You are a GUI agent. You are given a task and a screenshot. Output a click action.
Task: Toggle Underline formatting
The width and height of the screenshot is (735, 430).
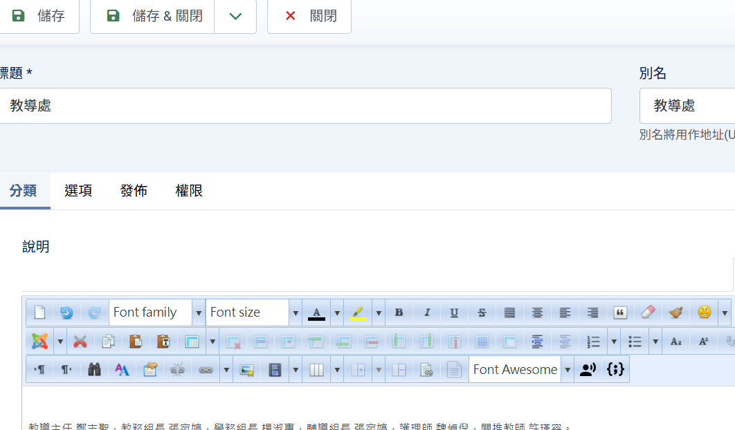pos(454,312)
